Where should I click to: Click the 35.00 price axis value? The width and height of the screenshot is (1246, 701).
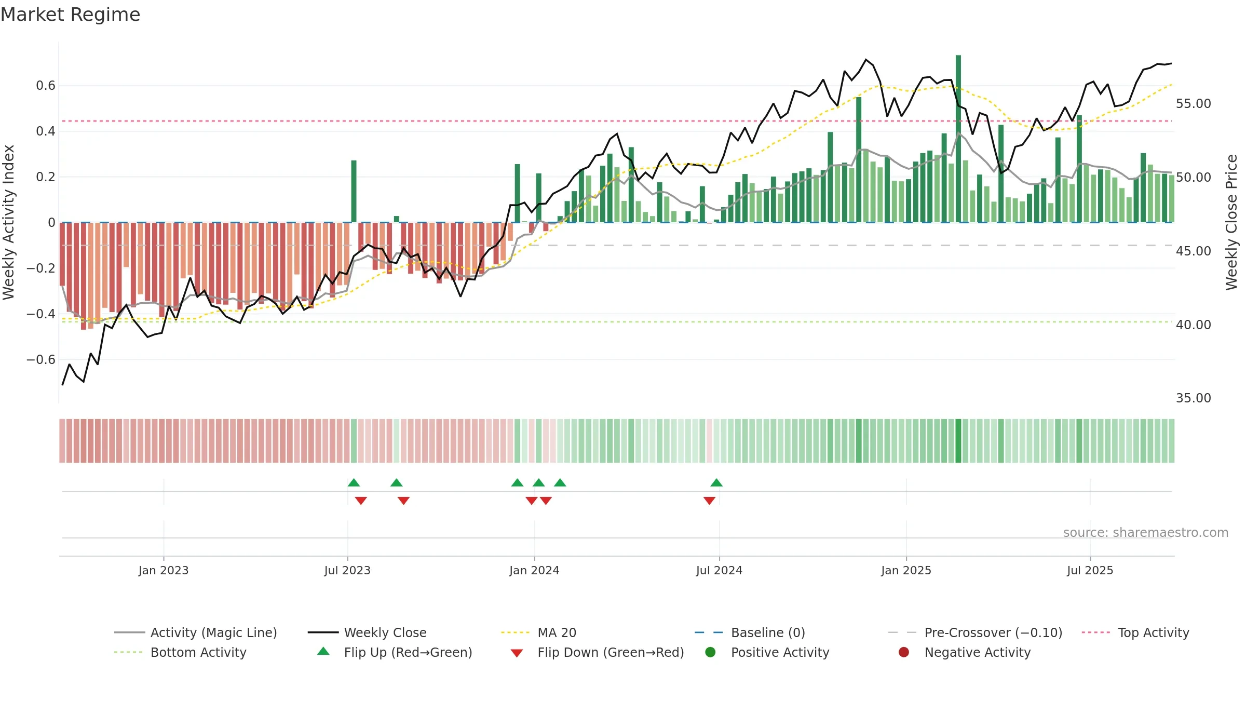click(x=1193, y=398)
